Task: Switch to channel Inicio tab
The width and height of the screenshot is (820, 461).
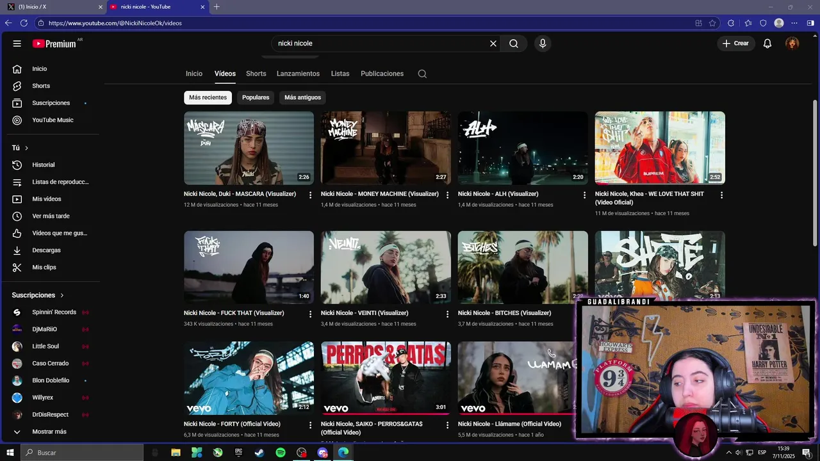Action: [194, 74]
